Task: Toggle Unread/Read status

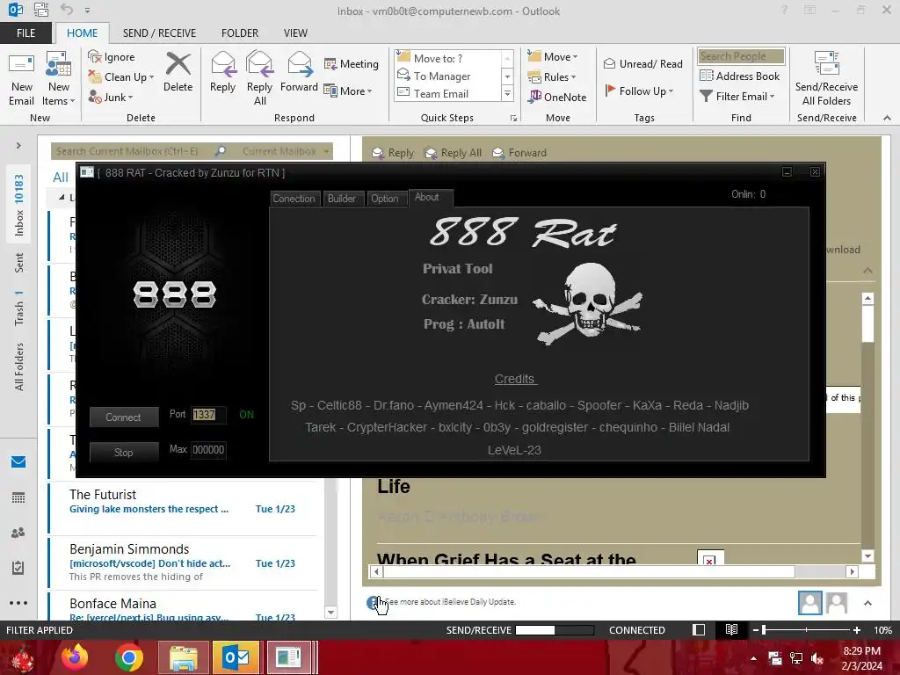Action: coord(642,63)
